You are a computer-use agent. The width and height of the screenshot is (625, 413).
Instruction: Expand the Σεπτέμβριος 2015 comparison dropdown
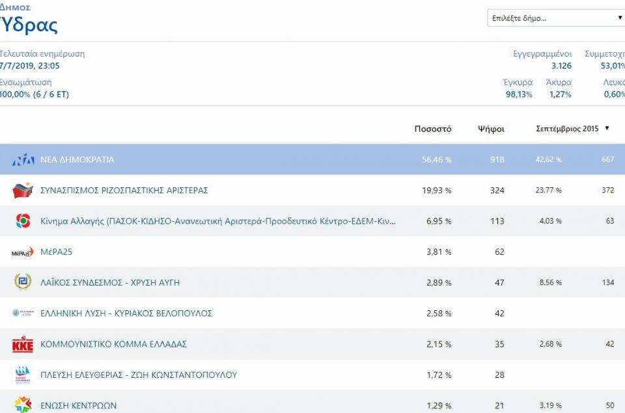click(x=572, y=129)
